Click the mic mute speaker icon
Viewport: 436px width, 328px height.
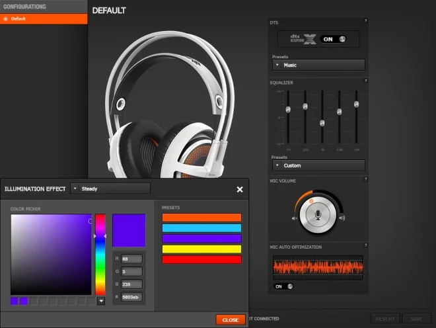point(293,218)
